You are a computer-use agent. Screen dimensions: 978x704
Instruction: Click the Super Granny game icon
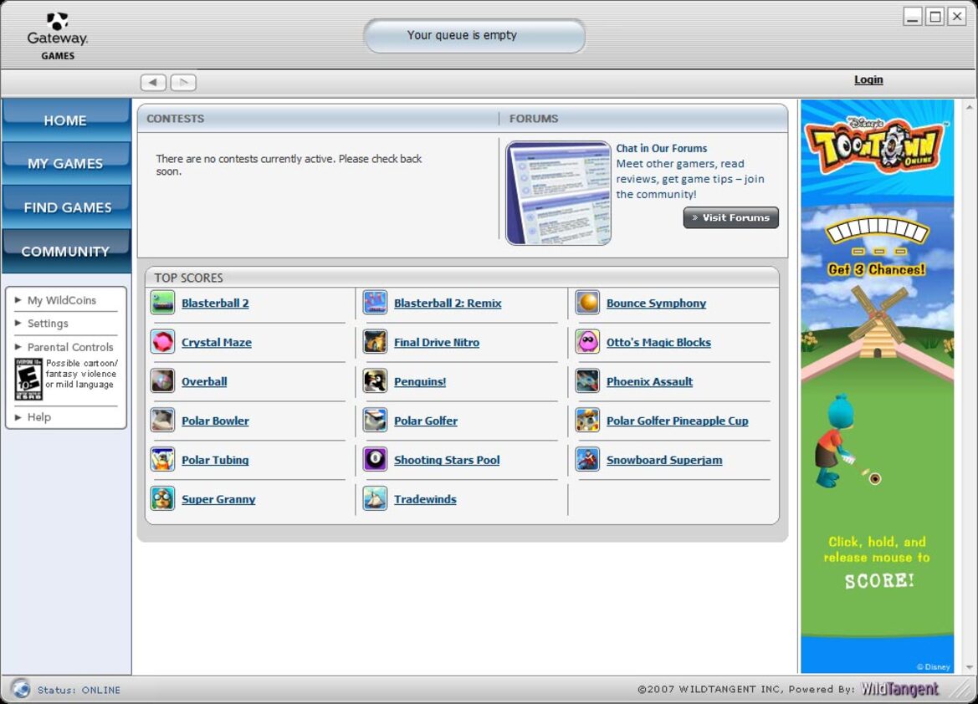pyautogui.click(x=163, y=499)
